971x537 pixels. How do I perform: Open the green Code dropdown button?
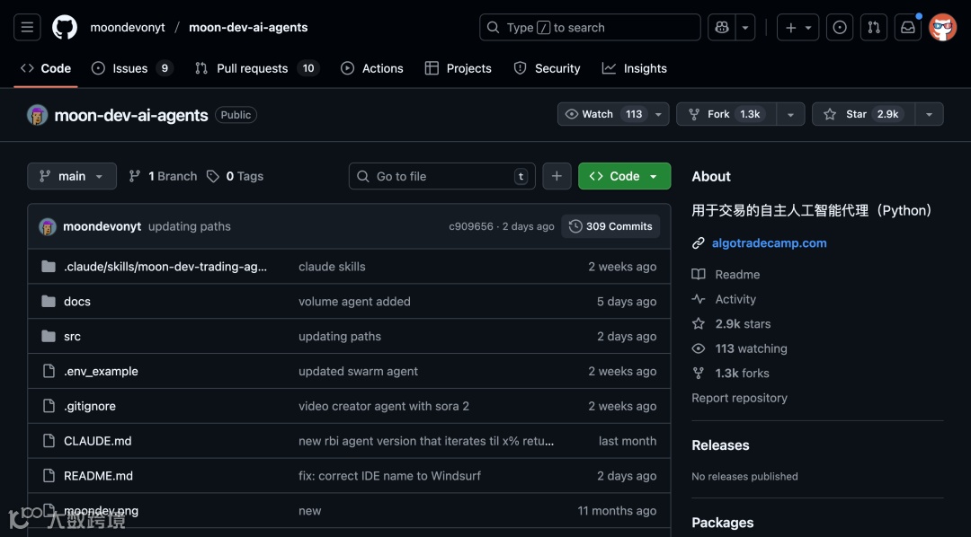pos(624,176)
